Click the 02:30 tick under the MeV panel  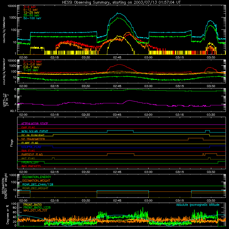(x=86, y=86)
